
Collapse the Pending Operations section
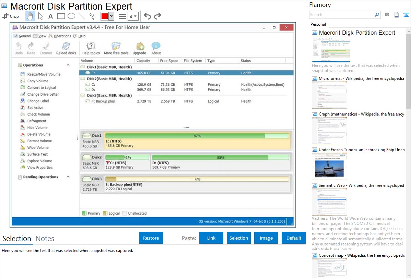click(x=68, y=177)
